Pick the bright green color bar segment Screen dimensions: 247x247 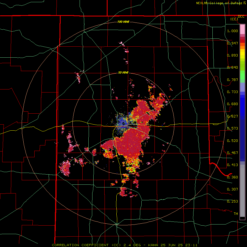[x=242, y=75]
